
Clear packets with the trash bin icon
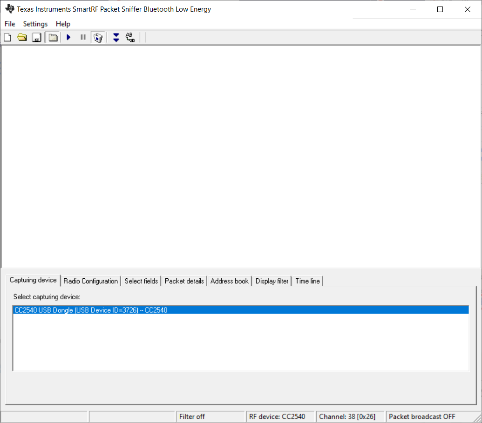(x=98, y=38)
